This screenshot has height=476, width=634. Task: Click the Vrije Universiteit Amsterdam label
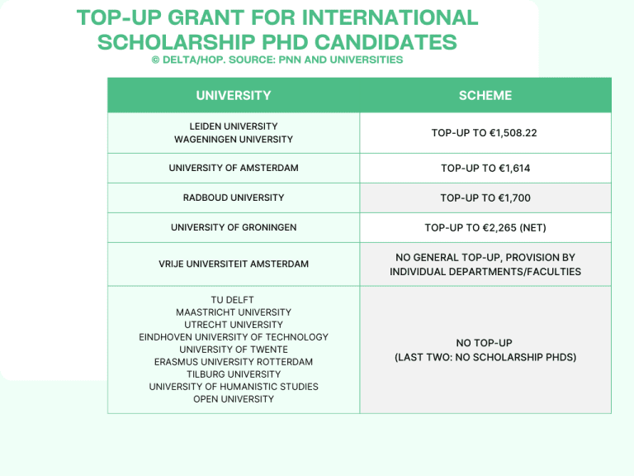pos(234,264)
